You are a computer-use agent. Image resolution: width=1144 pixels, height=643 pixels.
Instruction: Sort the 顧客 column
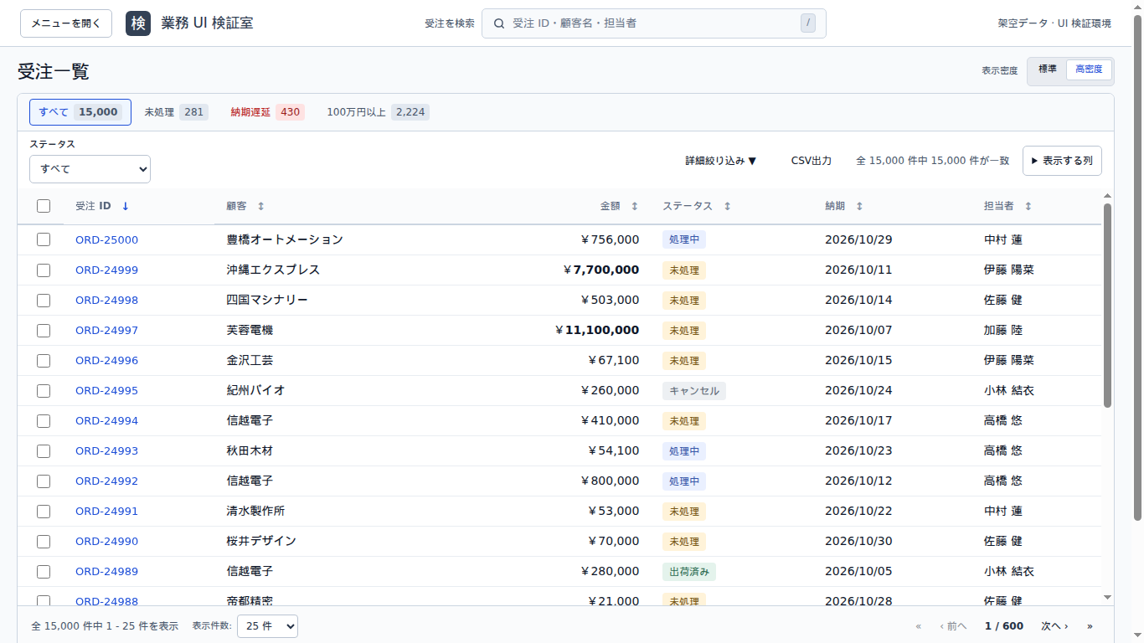(x=260, y=206)
